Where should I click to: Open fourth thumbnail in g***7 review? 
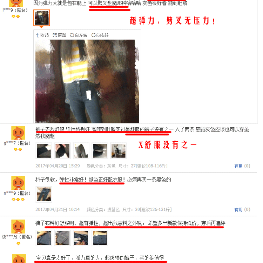(100, 151)
